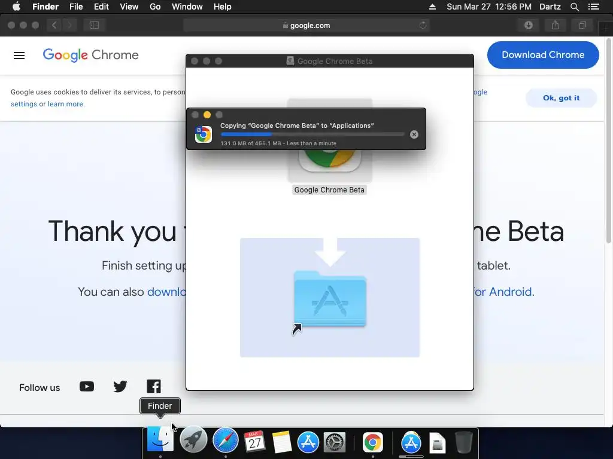
Task: Open the Finder menu
Action: pyautogui.click(x=45, y=7)
